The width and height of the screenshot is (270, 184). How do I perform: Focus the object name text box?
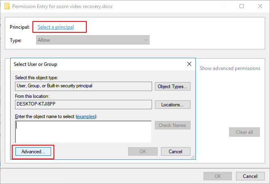click(83, 131)
